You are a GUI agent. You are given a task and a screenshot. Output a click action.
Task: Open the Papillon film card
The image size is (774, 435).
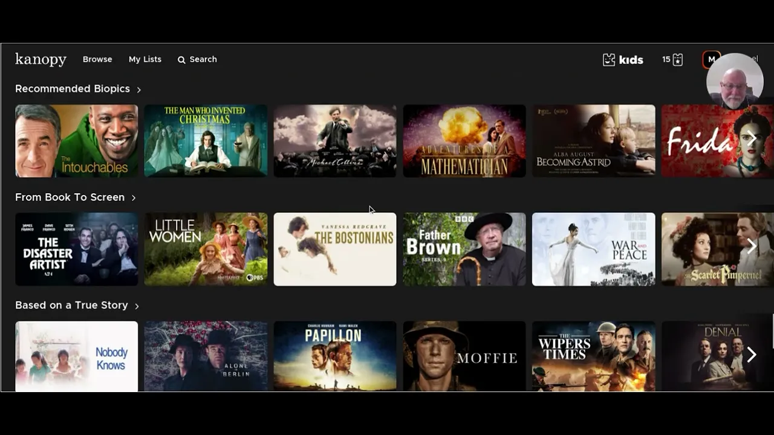point(335,356)
